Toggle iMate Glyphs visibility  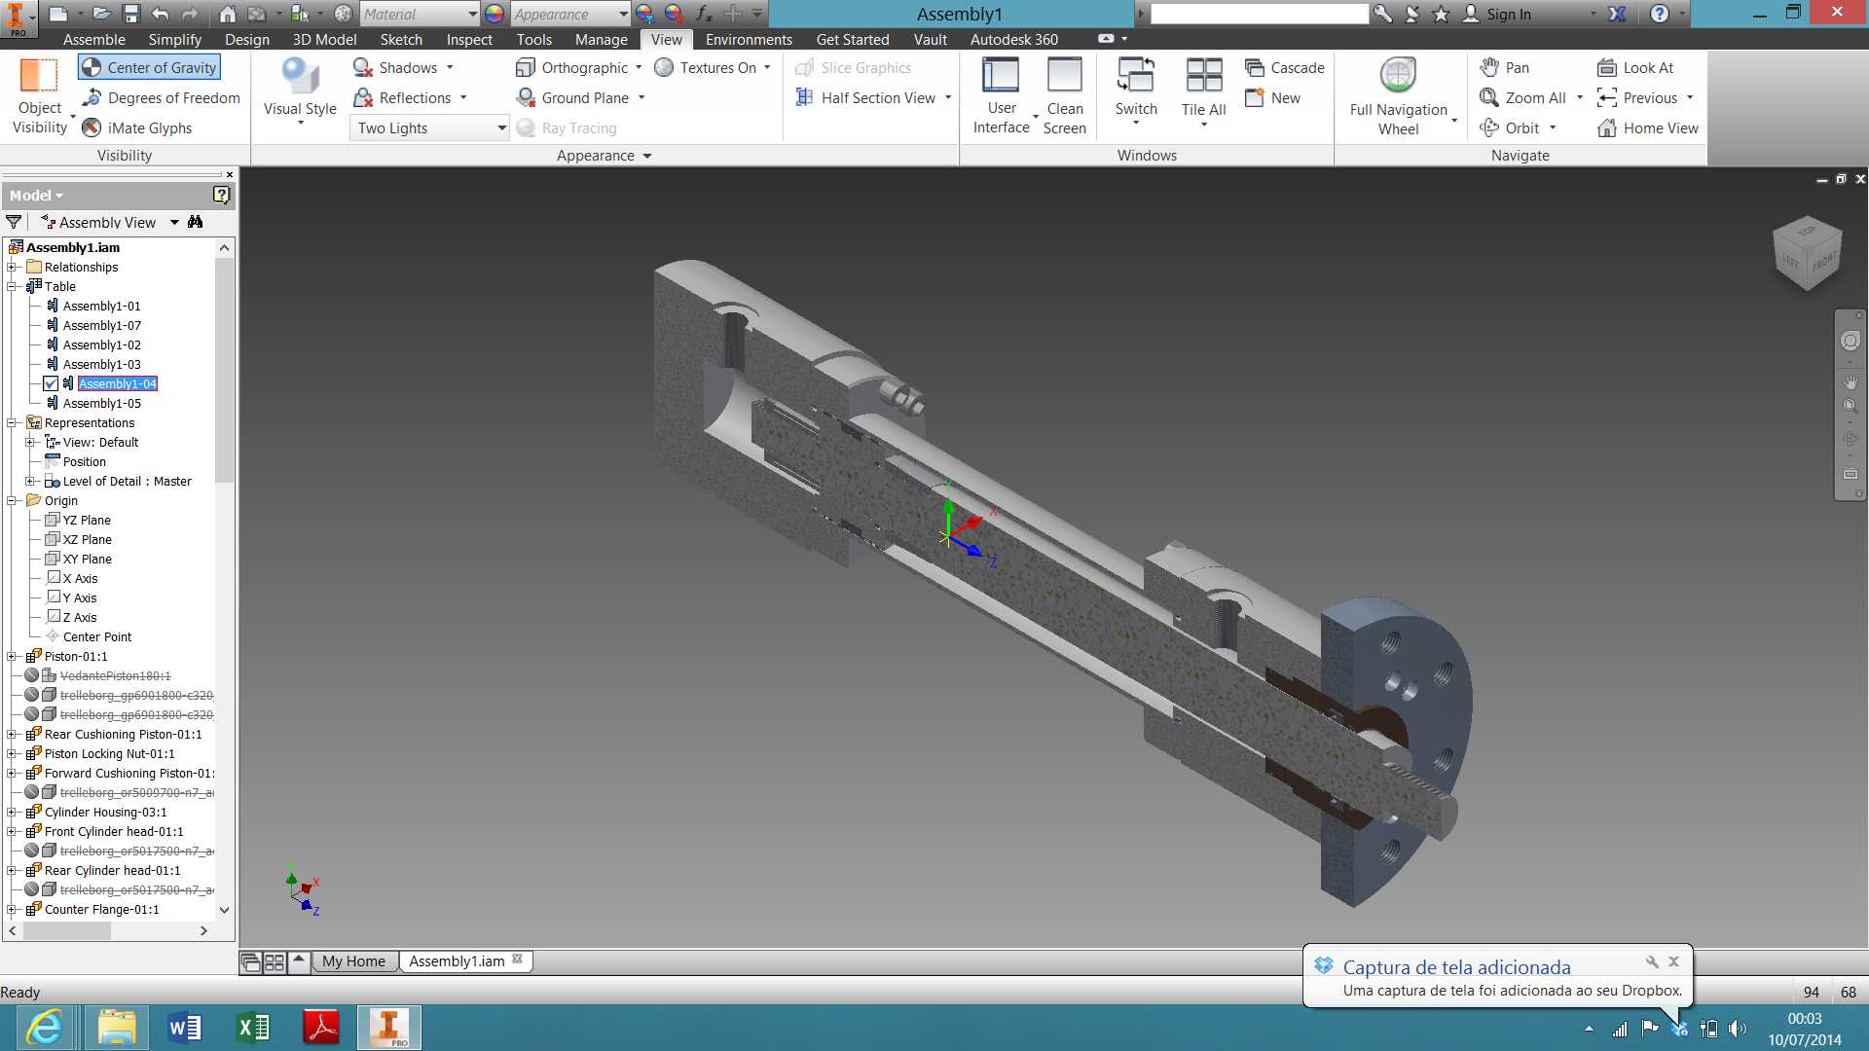tap(136, 127)
